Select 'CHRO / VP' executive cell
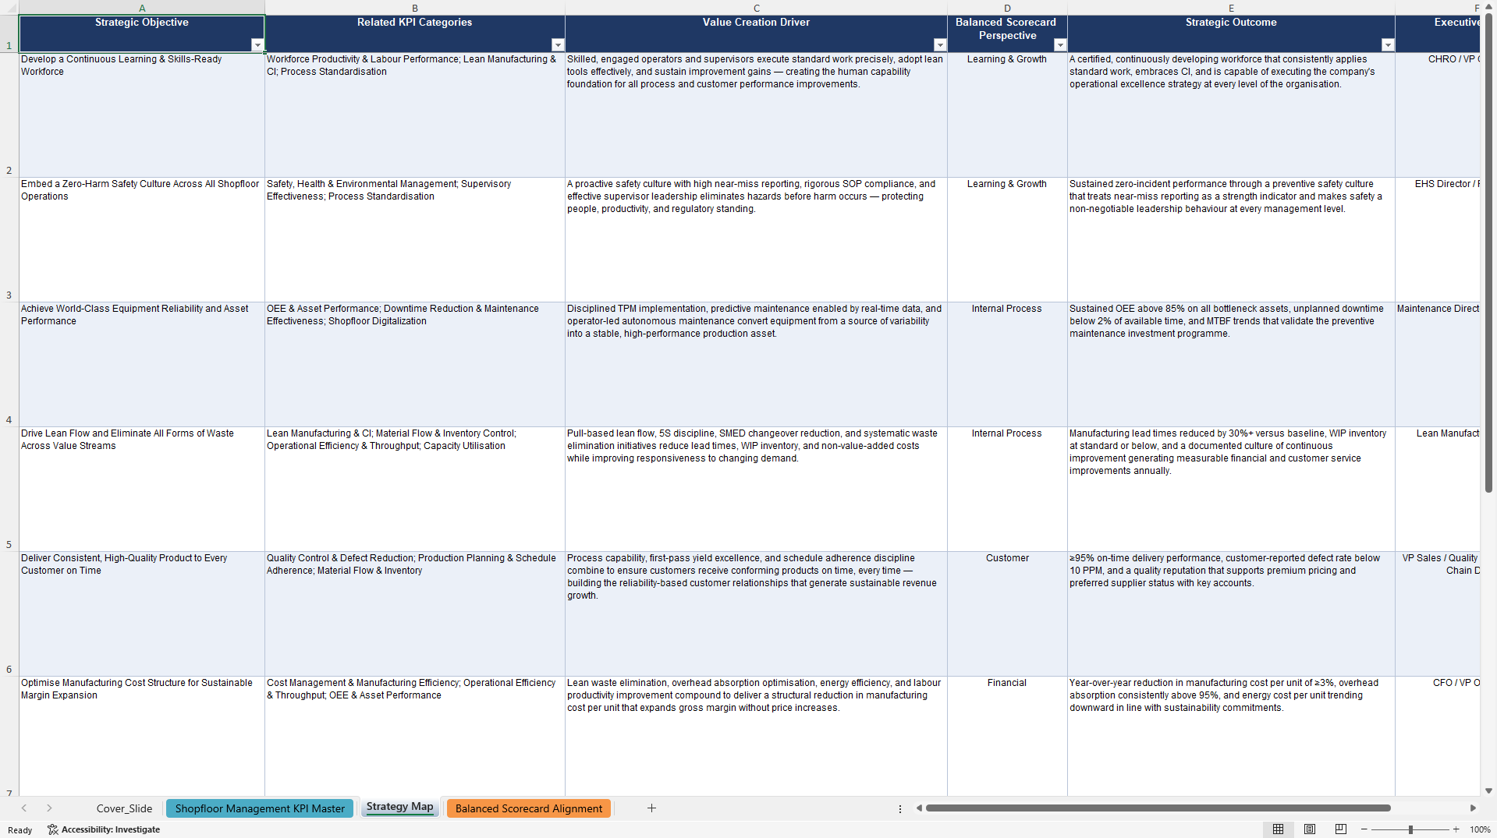 tap(1437, 115)
